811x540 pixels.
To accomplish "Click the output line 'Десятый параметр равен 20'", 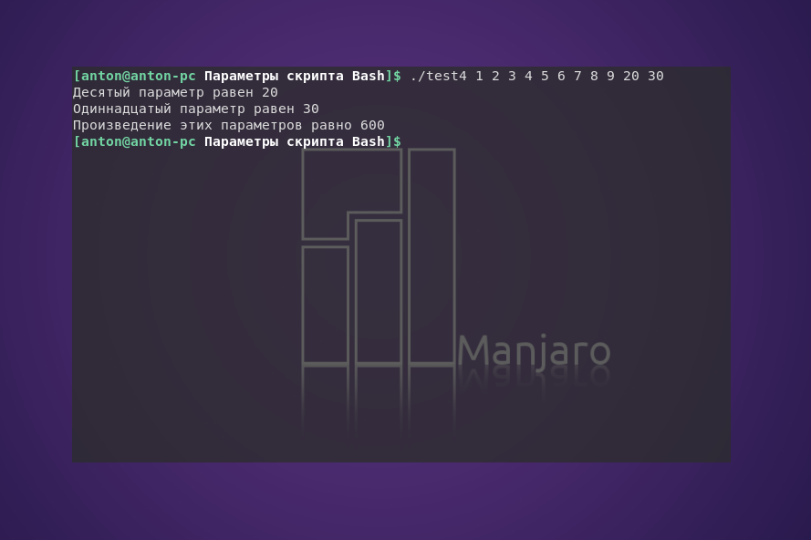I will pos(175,93).
